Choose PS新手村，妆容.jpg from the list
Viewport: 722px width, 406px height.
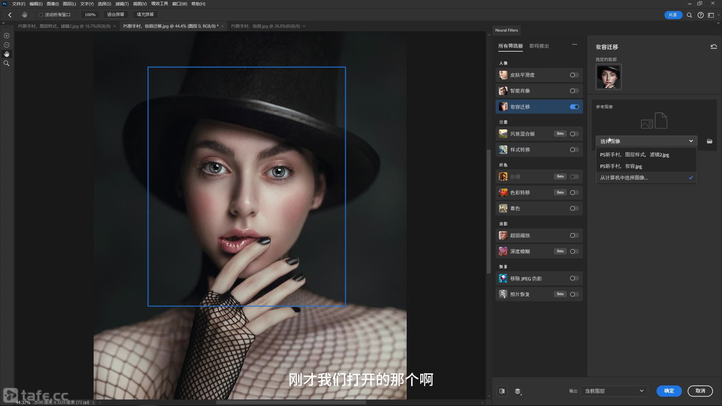(x=621, y=166)
